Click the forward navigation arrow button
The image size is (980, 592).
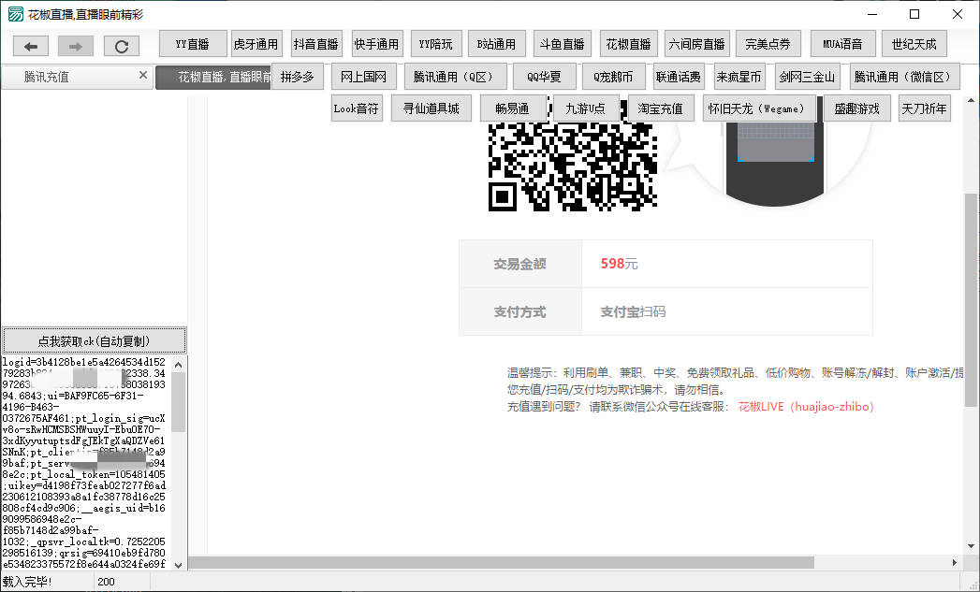(76, 46)
